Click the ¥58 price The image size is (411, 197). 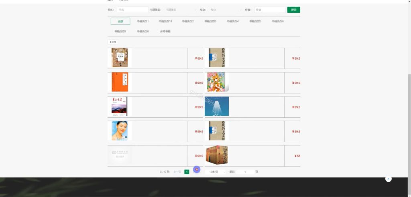pos(297,156)
